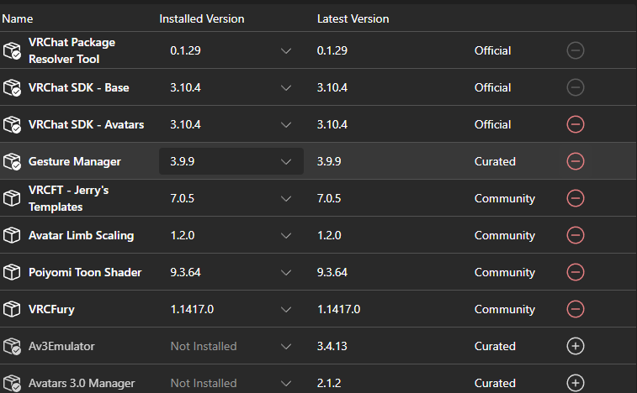Open version dropdown for VRChat Package Resolver Tool
Viewport: 637px width, 393px height.
pos(231,50)
